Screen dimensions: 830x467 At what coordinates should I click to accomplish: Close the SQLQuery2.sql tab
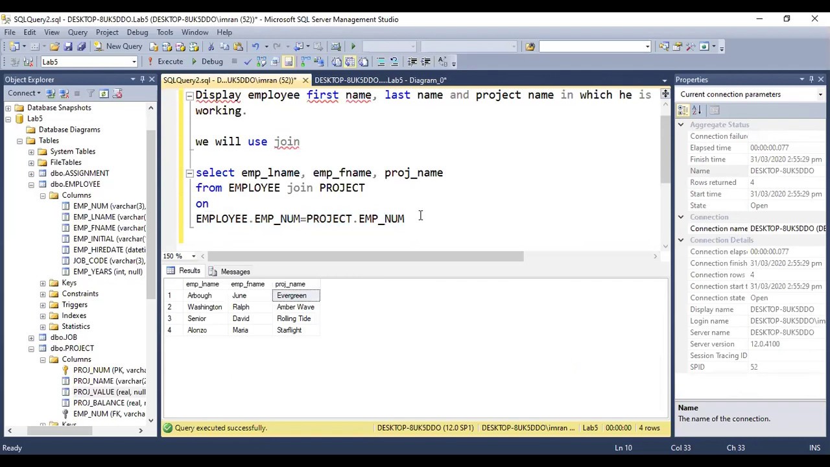[305, 80]
